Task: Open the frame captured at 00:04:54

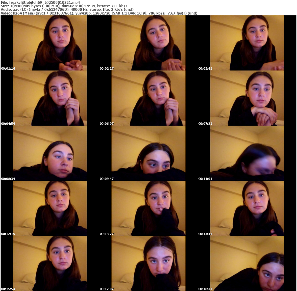Action: pyautogui.click(x=50, y=98)
